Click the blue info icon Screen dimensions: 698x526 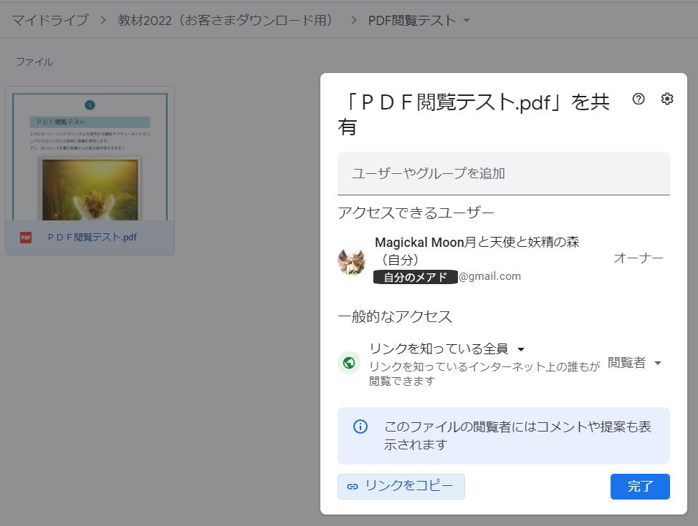pyautogui.click(x=360, y=427)
